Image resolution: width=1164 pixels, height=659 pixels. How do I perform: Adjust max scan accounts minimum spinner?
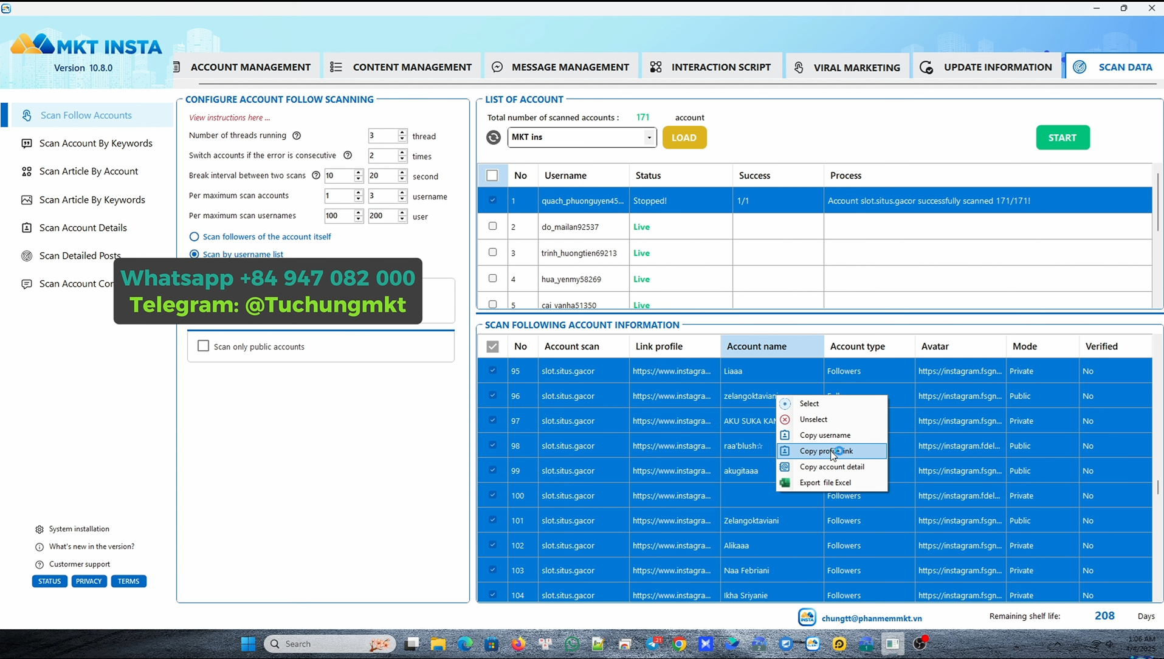click(x=358, y=196)
